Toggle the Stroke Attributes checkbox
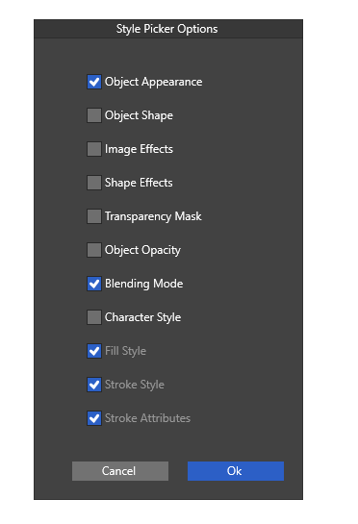 pyautogui.click(x=94, y=418)
